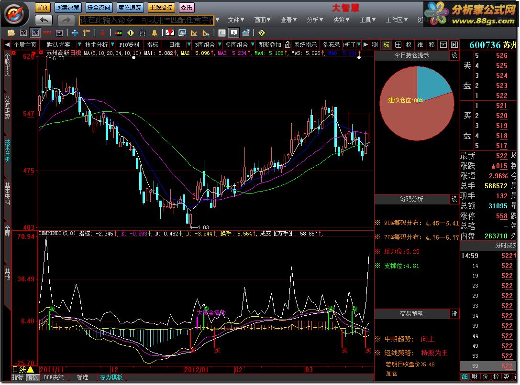Click the blue cross-arrows move icon
This screenshot has width=520, height=385.
pos(75,33)
